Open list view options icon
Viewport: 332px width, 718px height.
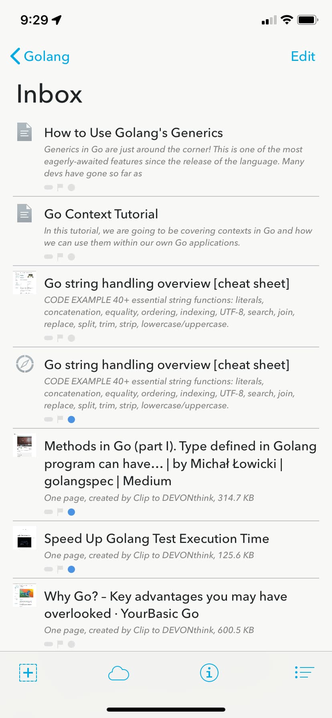click(x=304, y=672)
